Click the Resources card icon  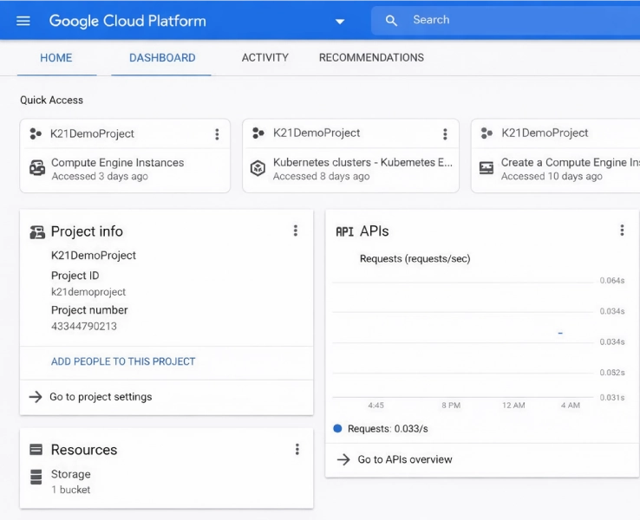click(x=36, y=450)
